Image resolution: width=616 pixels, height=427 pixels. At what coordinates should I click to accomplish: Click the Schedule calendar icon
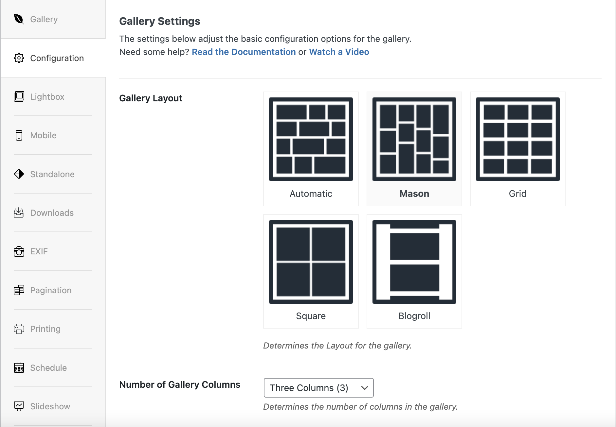click(x=19, y=367)
